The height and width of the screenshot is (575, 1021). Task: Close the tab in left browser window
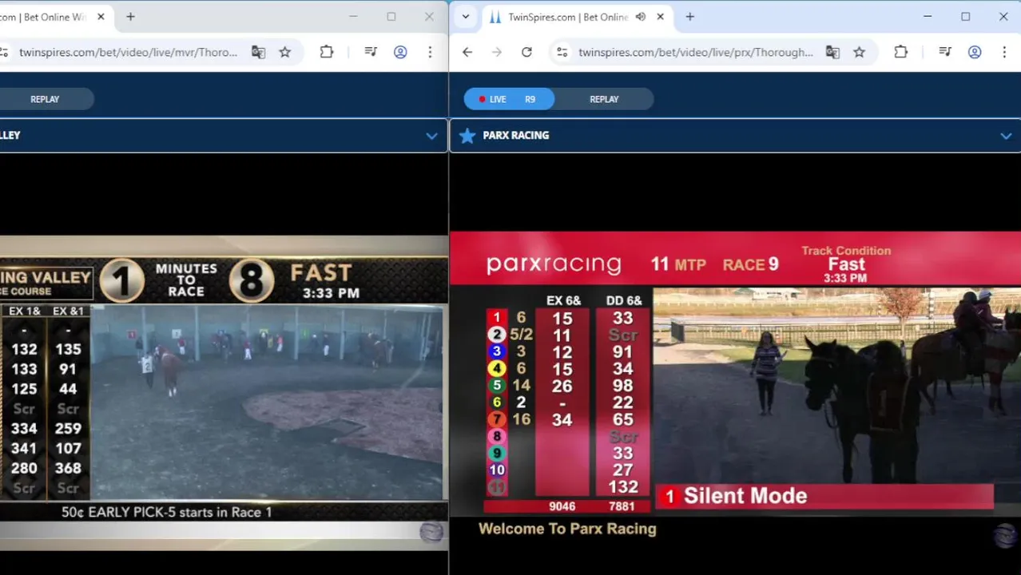point(101,17)
